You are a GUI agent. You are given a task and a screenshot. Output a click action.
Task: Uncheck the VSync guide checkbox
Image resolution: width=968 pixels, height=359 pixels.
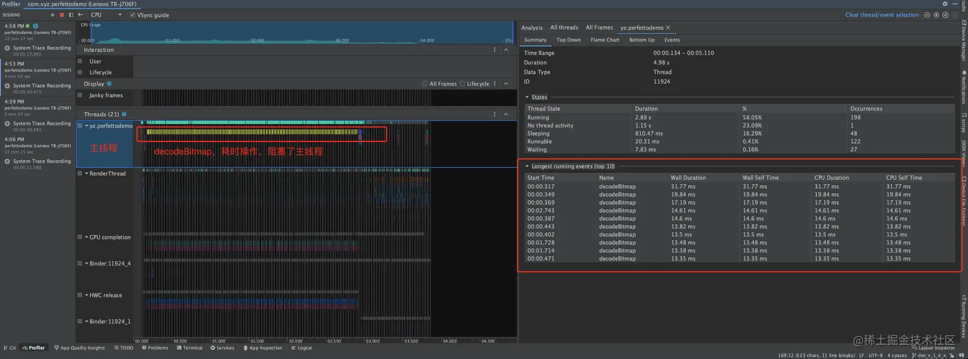tap(133, 15)
